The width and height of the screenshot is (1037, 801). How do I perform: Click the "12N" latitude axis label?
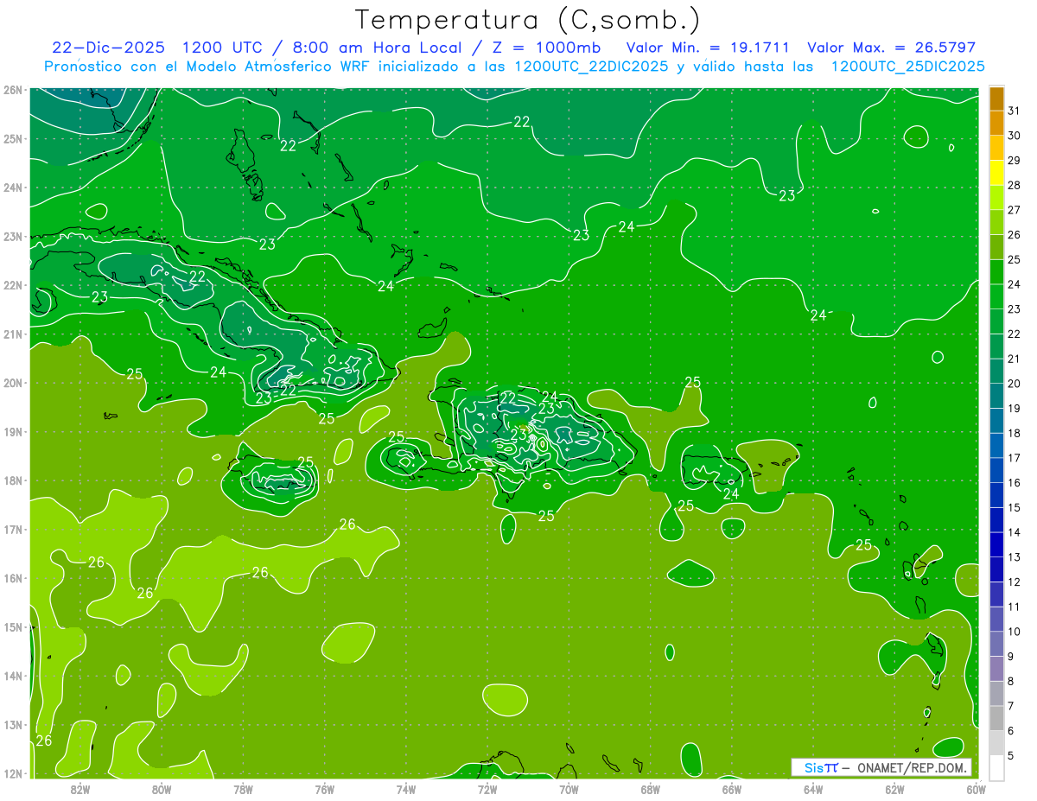[12, 773]
